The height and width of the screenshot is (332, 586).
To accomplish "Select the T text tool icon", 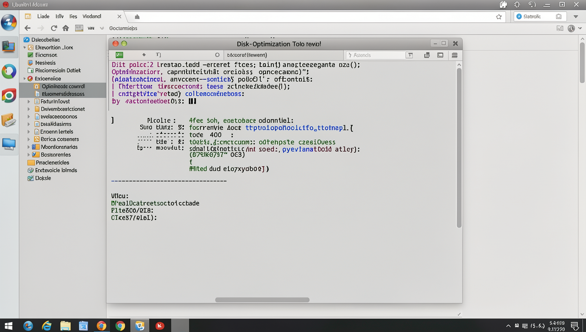I will coord(158,55).
